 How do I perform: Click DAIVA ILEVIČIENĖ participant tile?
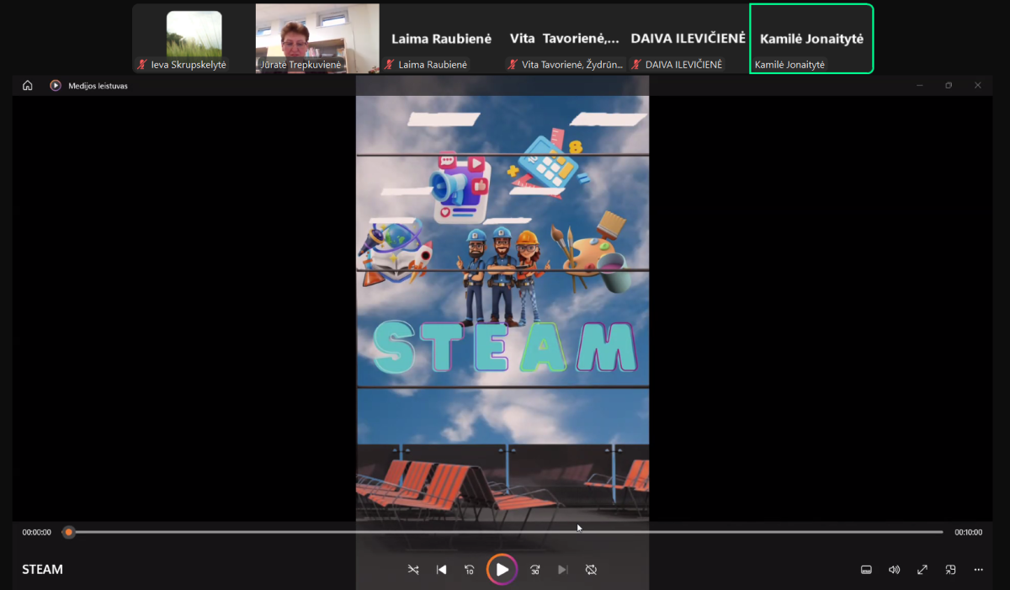[688, 39]
